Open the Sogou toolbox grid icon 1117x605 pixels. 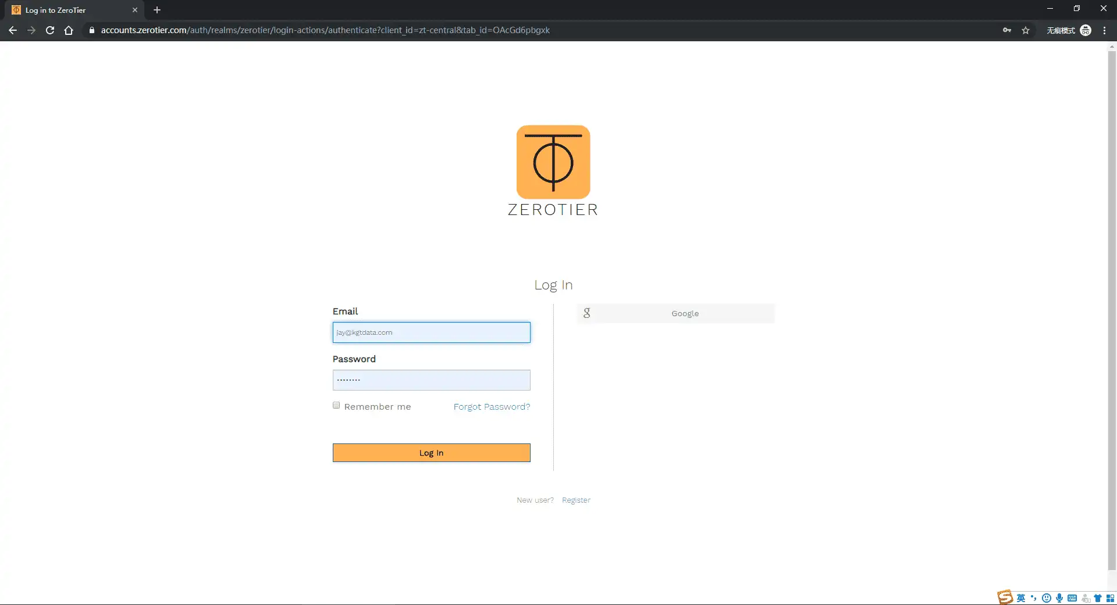click(x=1110, y=598)
